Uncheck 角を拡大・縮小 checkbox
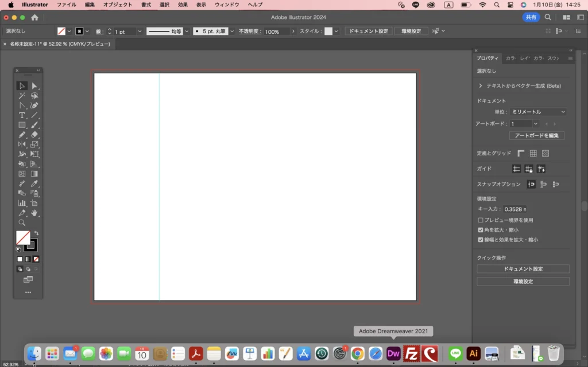This screenshot has width=588, height=367. [x=481, y=230]
